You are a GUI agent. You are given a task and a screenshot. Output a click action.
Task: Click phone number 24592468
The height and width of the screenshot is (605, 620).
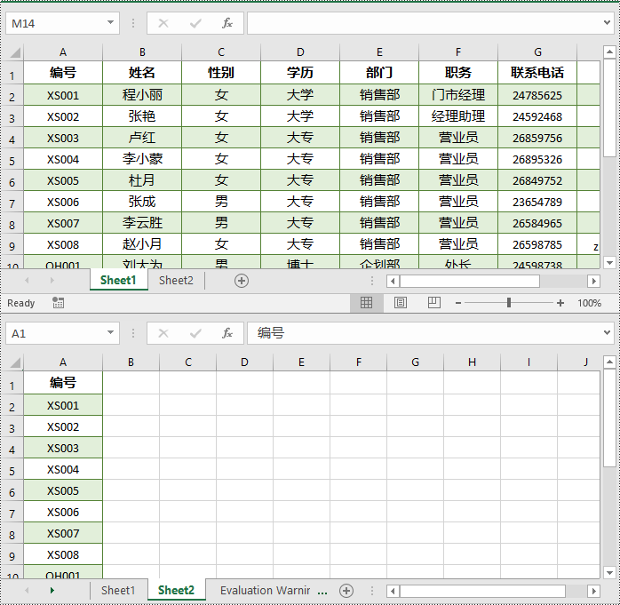click(537, 116)
